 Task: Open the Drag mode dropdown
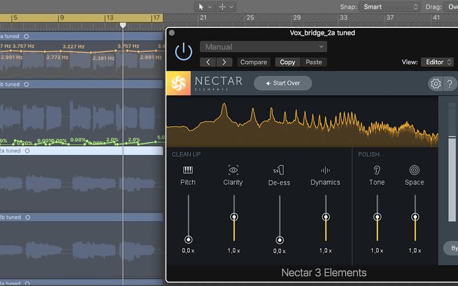(x=451, y=7)
